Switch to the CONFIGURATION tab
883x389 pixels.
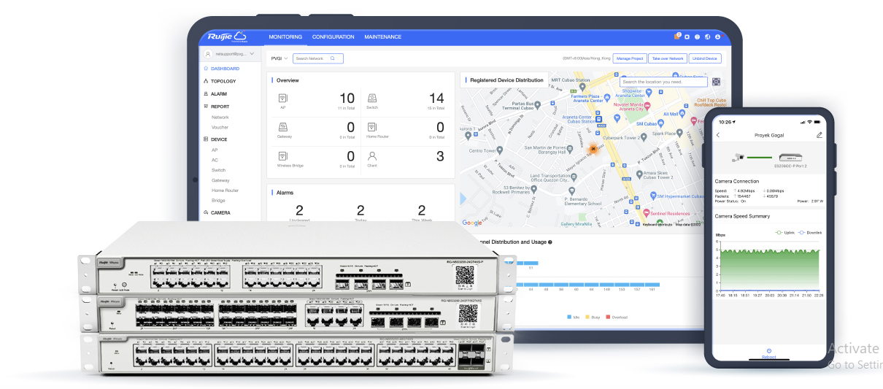coord(333,37)
